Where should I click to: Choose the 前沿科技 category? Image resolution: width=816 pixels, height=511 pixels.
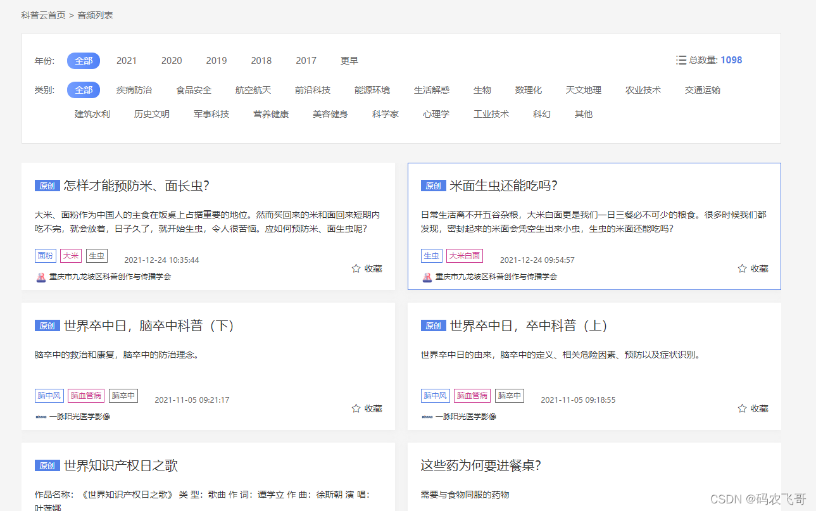coord(313,90)
